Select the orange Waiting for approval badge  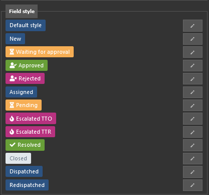point(40,52)
